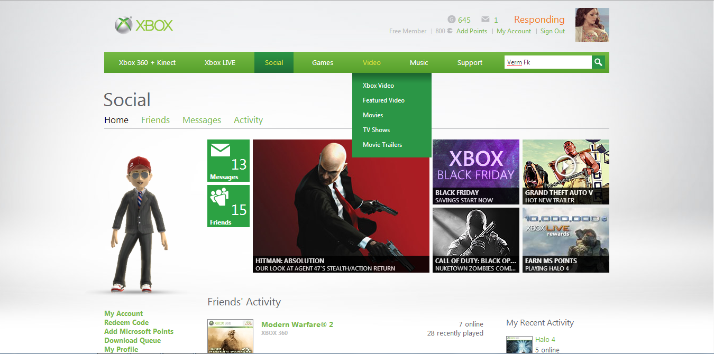Click Halo 4 recent activity thumbnail
The width and height of the screenshot is (714, 354).
pyautogui.click(x=519, y=344)
